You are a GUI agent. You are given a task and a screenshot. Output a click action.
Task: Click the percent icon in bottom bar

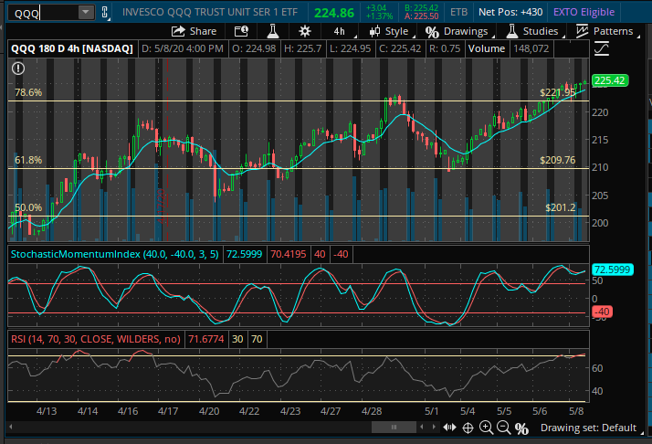[521, 428]
